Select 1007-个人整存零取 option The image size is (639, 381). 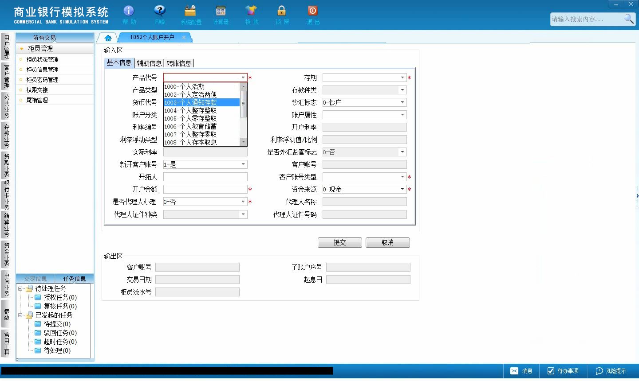(201, 134)
